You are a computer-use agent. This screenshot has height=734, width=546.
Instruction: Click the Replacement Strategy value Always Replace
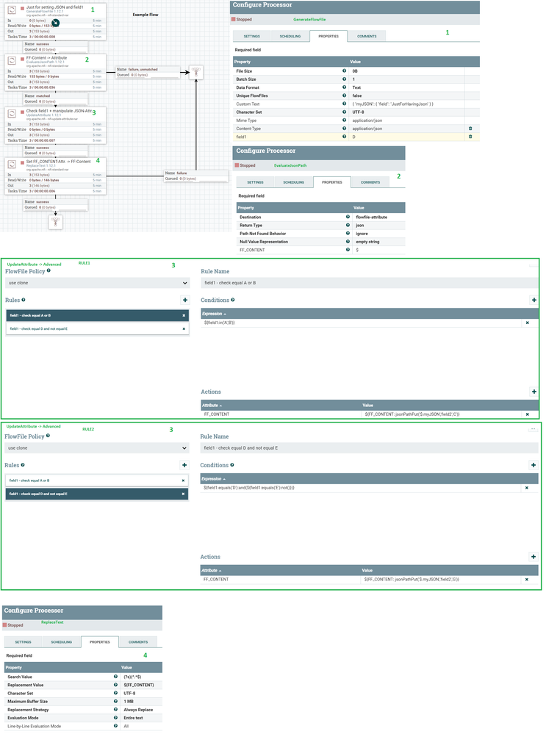[138, 710]
